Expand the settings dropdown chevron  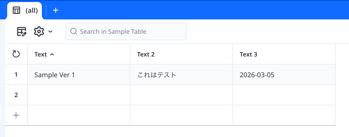[50, 31]
